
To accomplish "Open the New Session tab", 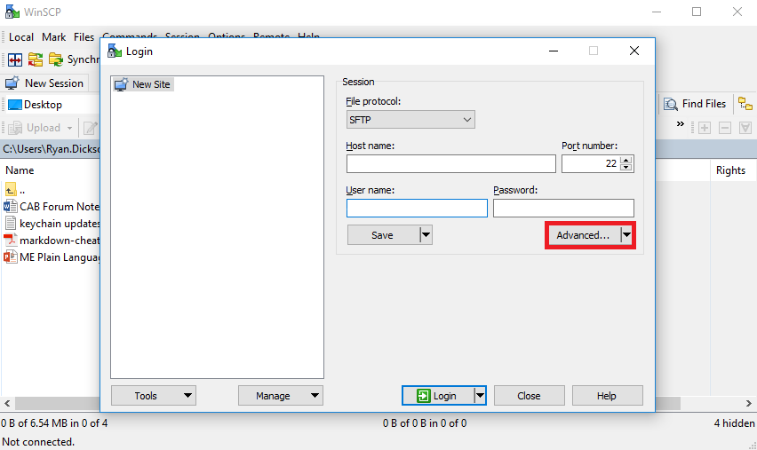I will (x=44, y=83).
